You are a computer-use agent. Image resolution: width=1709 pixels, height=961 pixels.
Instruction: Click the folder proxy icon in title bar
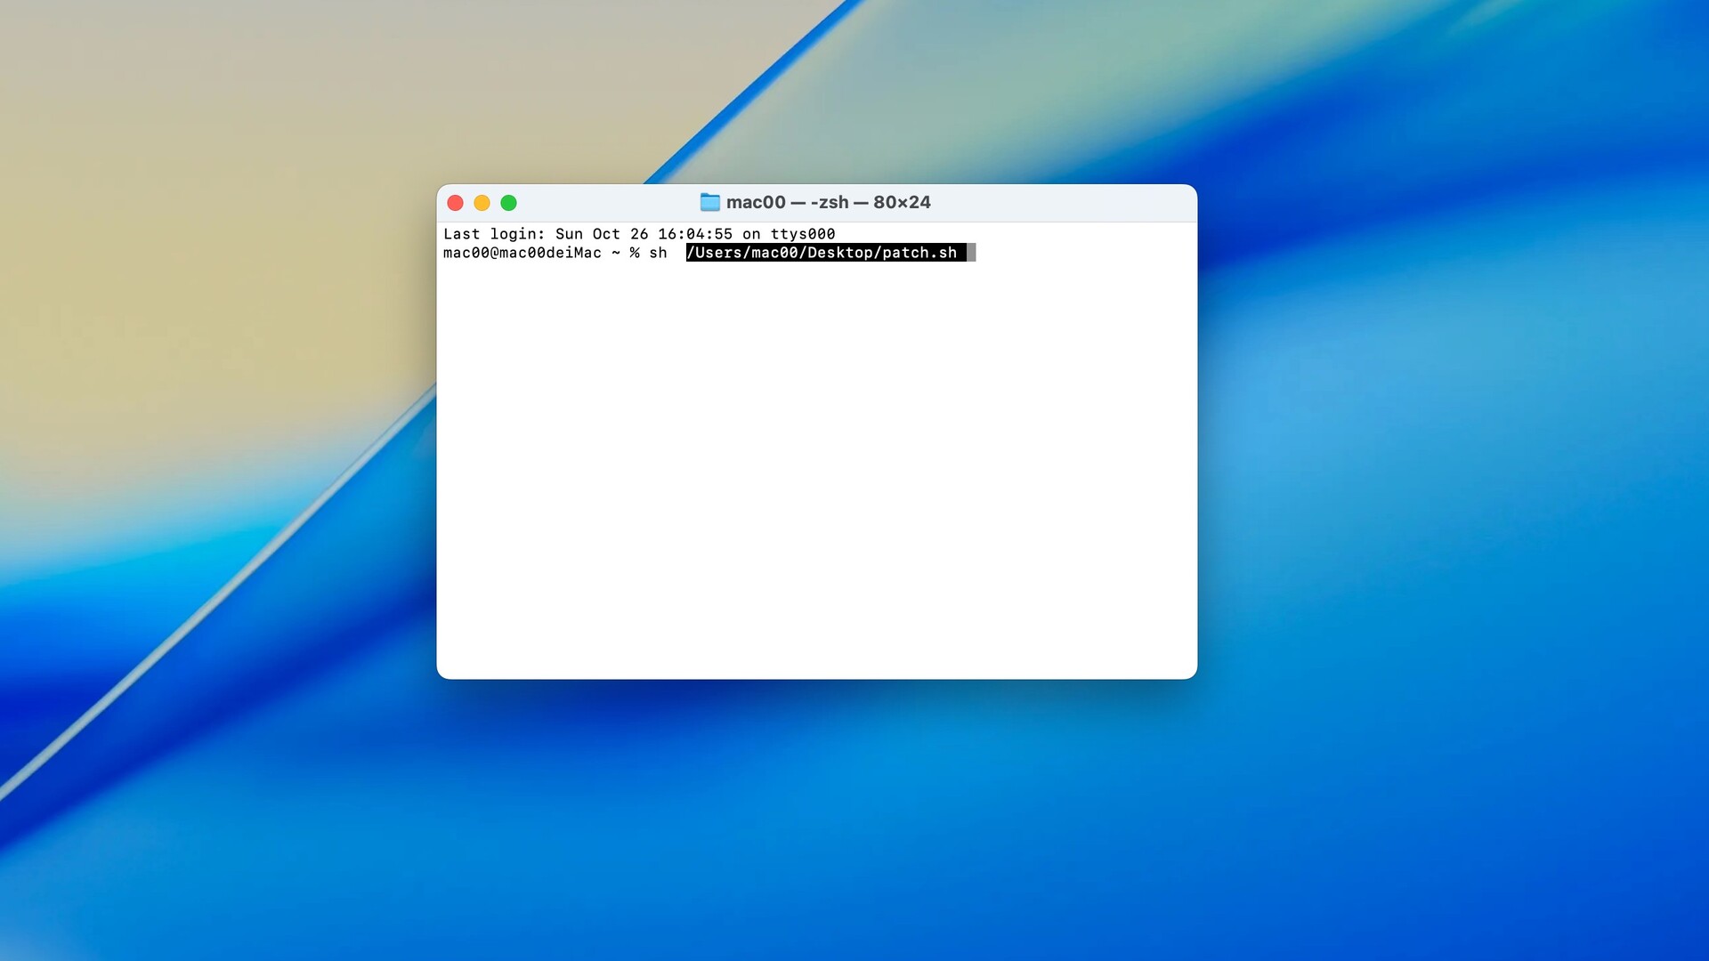(x=709, y=202)
